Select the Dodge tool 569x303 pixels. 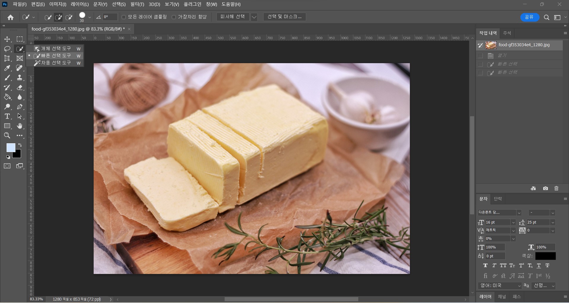pyautogui.click(x=7, y=107)
